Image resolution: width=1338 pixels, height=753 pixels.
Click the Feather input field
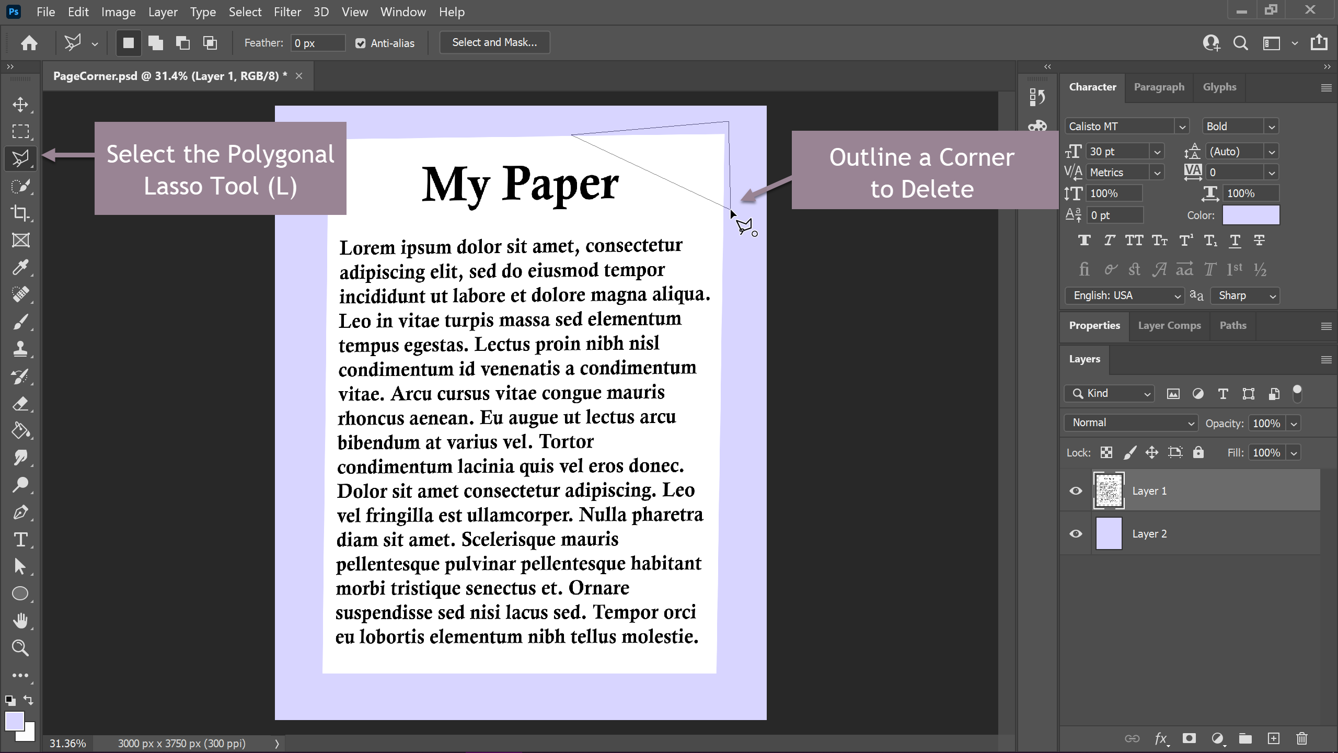[x=317, y=43]
